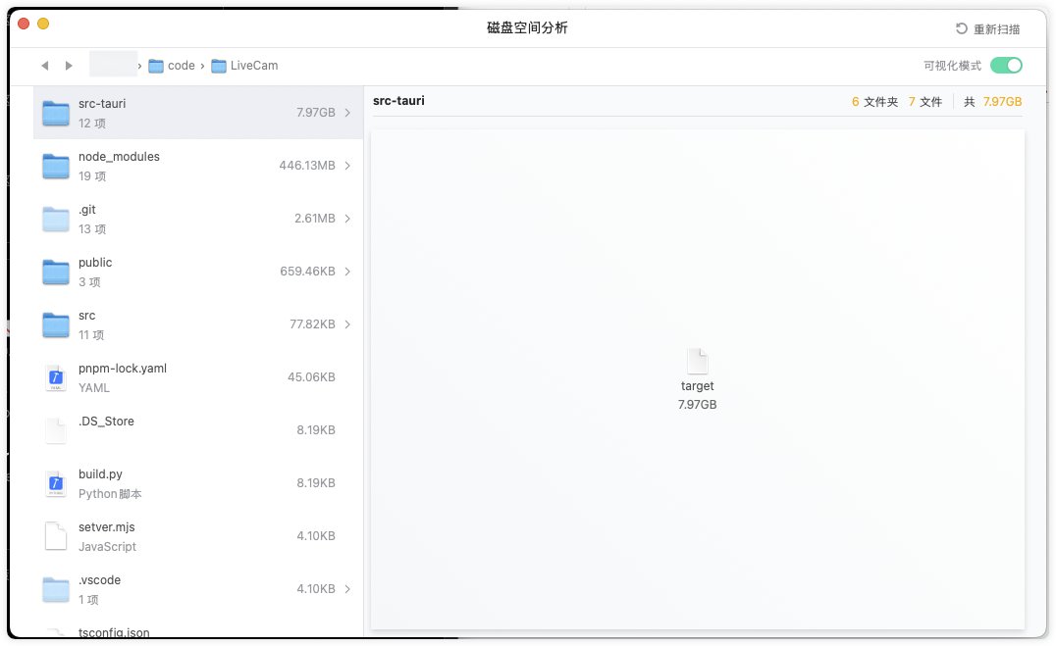Select the node_modules folder icon
Image resolution: width=1056 pixels, height=646 pixels.
(56, 167)
